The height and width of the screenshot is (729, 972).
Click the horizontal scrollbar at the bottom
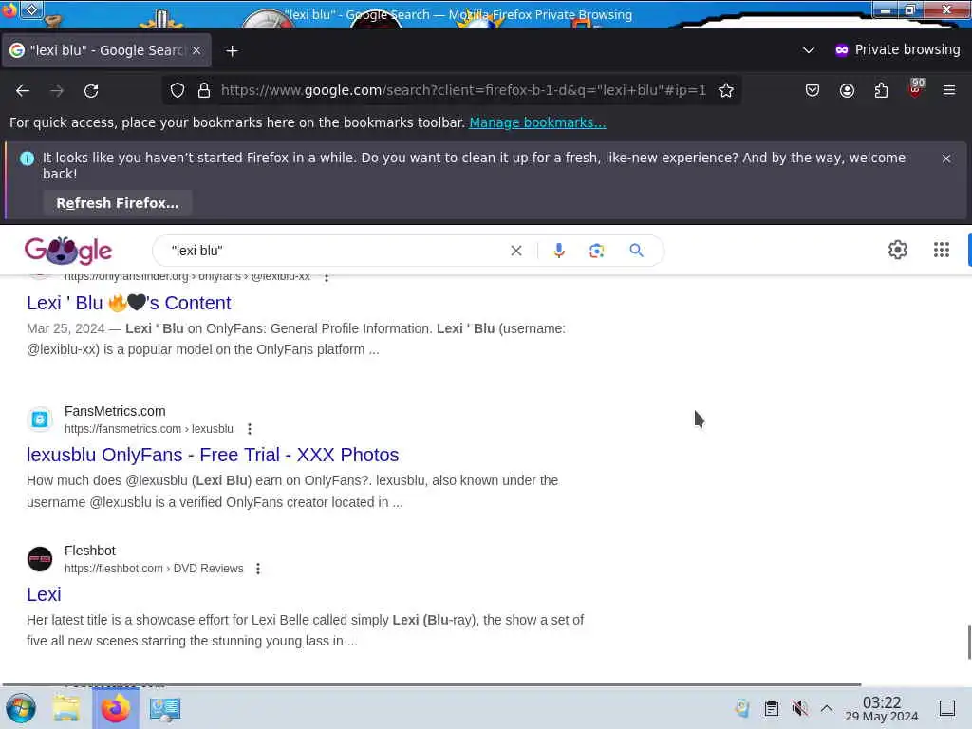tap(432, 684)
